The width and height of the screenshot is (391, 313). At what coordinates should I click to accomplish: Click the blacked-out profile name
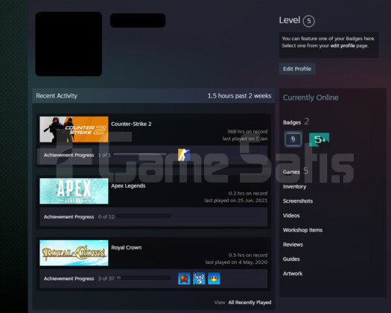(138, 20)
